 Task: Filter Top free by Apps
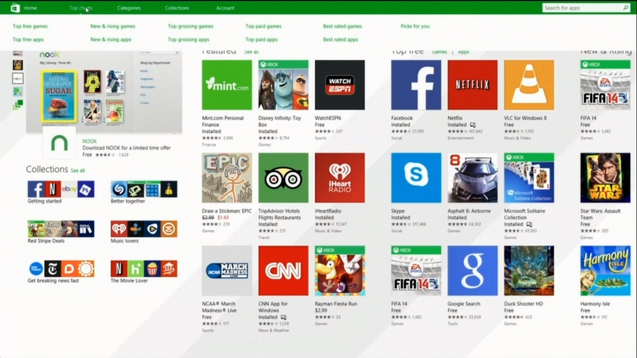[463, 52]
